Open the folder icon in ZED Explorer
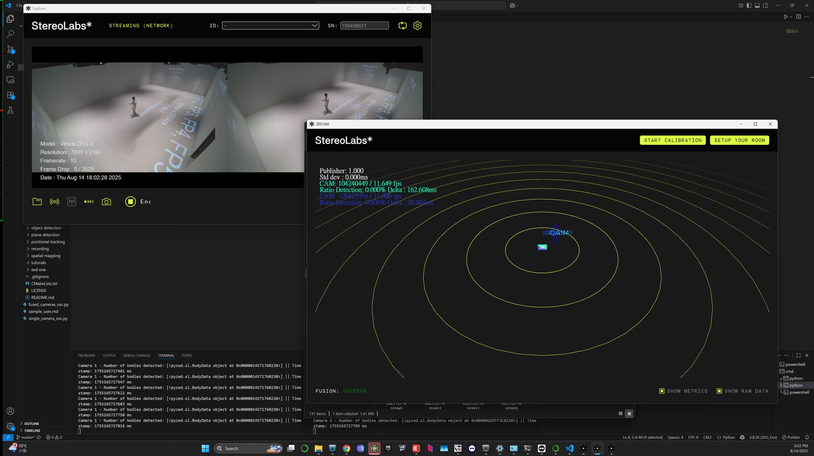 [x=37, y=202]
